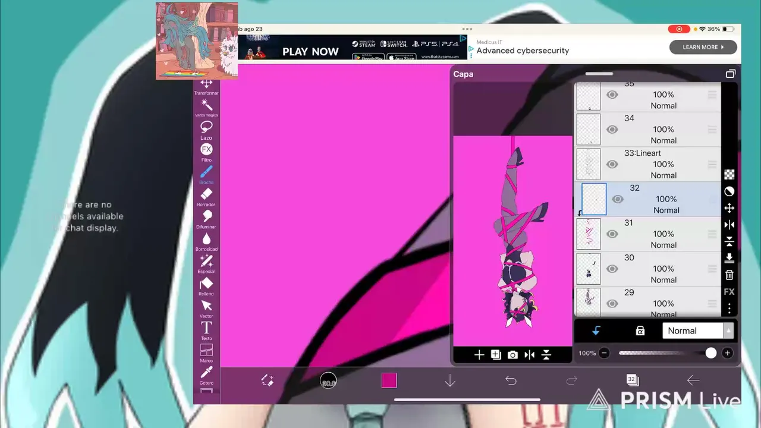This screenshot has height=428, width=761.
Task: Undo the last stroke
Action: pyautogui.click(x=511, y=380)
